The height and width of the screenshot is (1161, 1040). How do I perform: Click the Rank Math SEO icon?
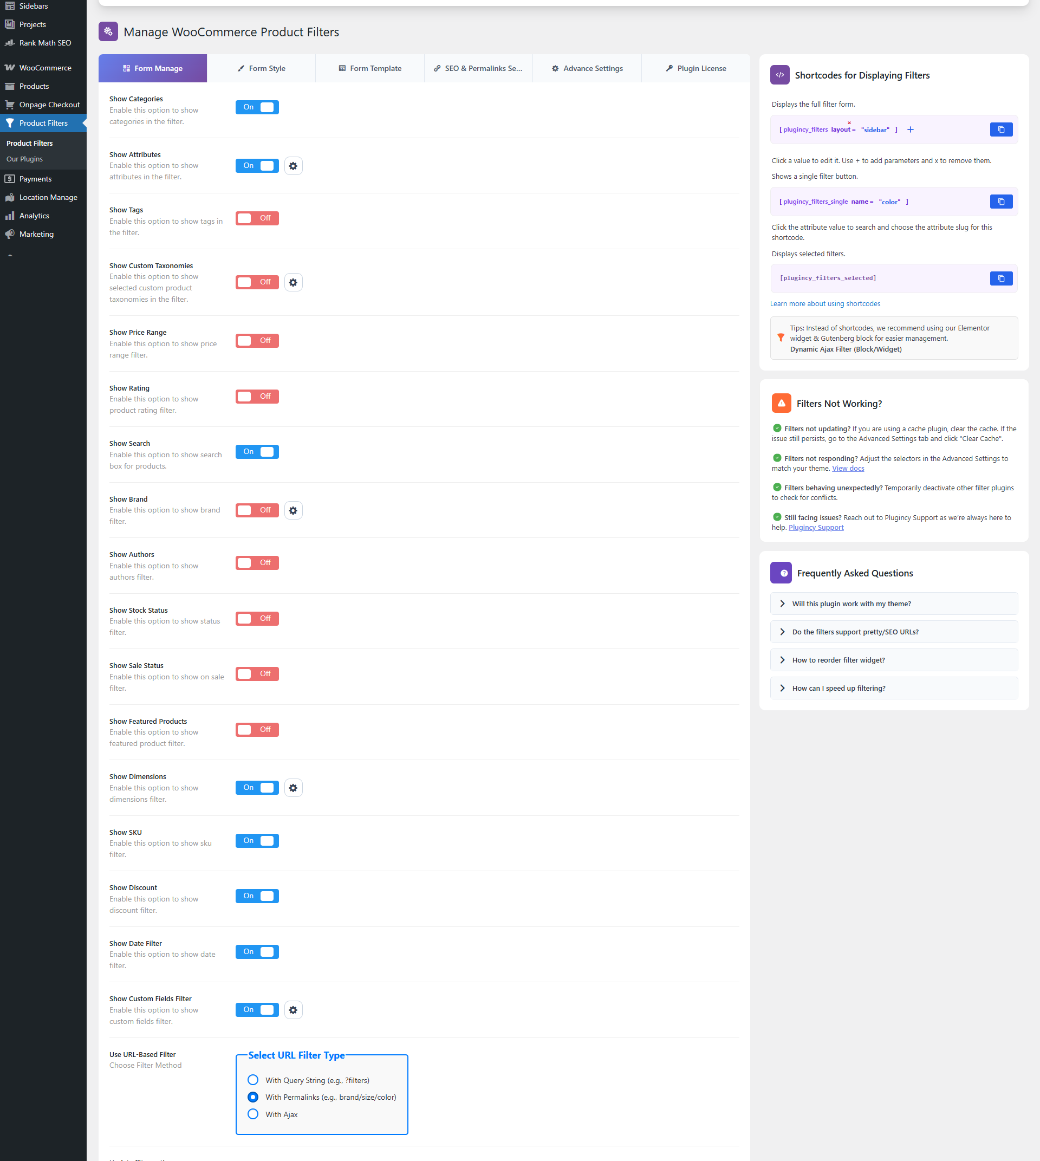tap(10, 43)
